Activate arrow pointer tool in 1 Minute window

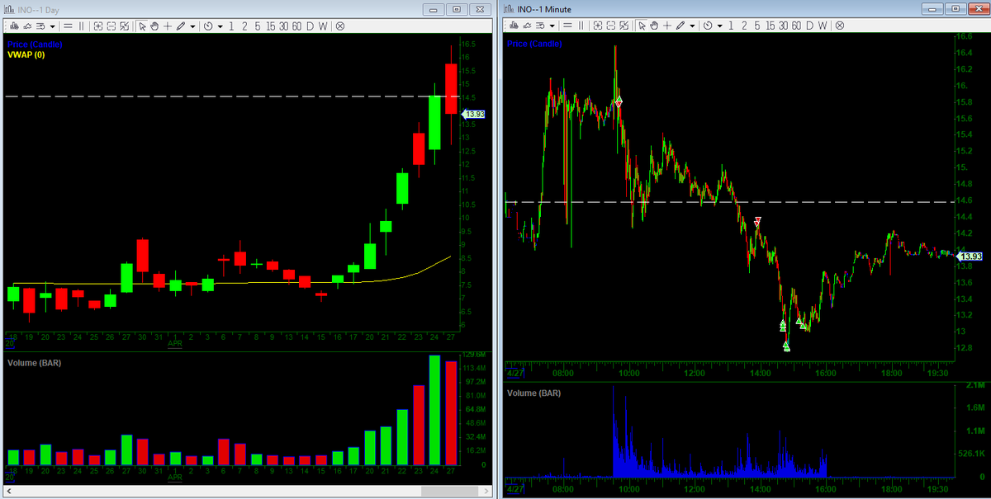pyautogui.click(x=642, y=26)
